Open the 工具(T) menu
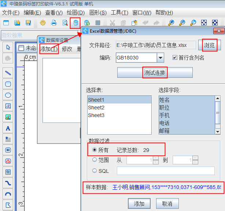Screen dimensions: 225x211 [119, 12]
